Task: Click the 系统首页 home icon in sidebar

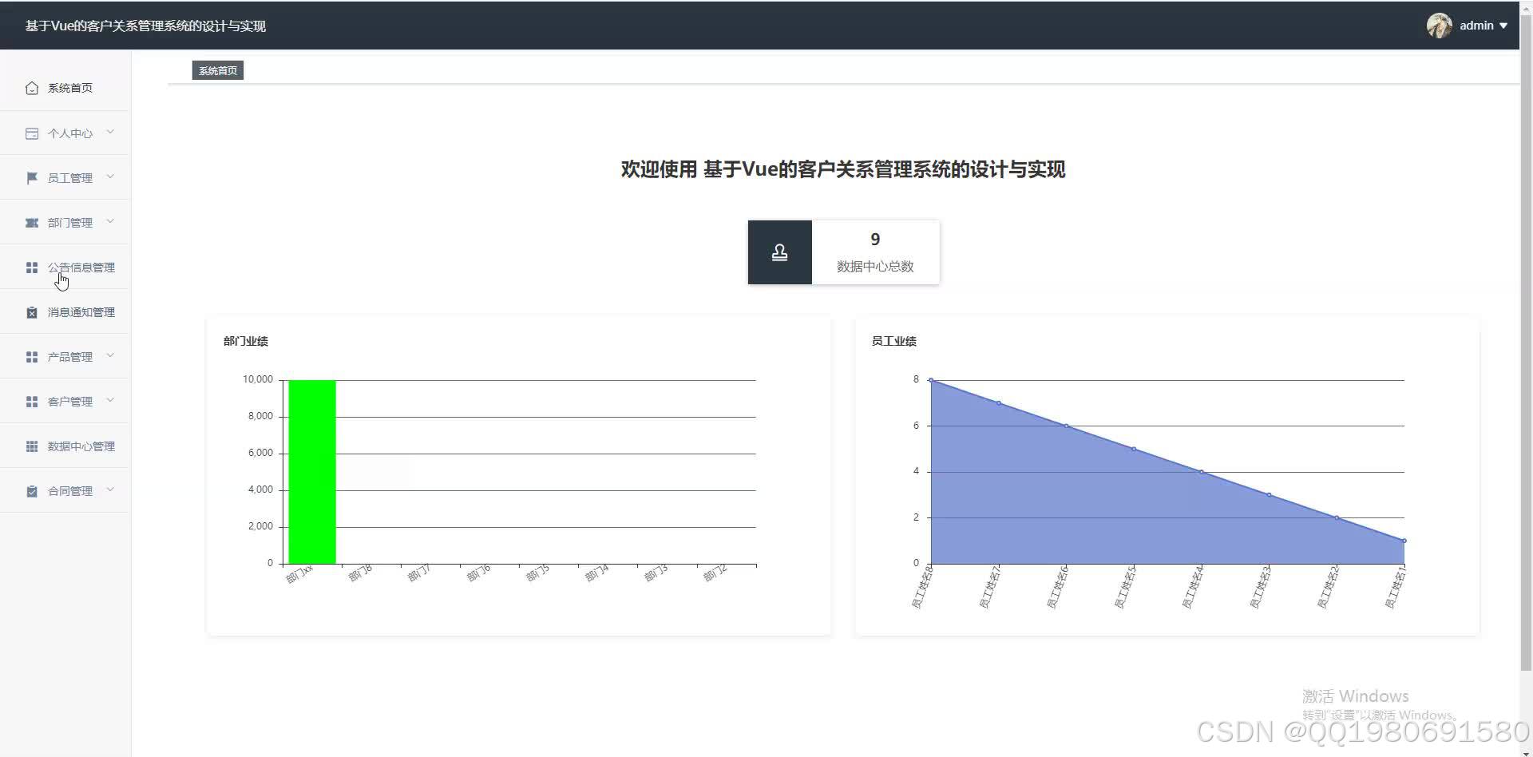Action: point(32,88)
